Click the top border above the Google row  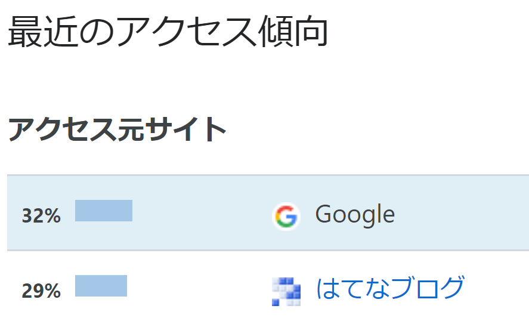[268, 175]
